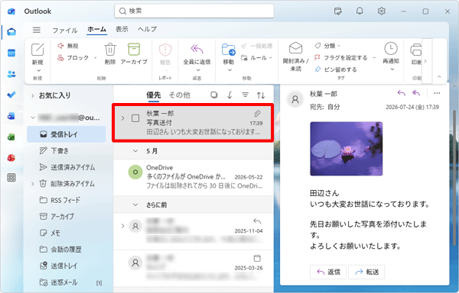Click the 削除 trash icon

[110, 50]
